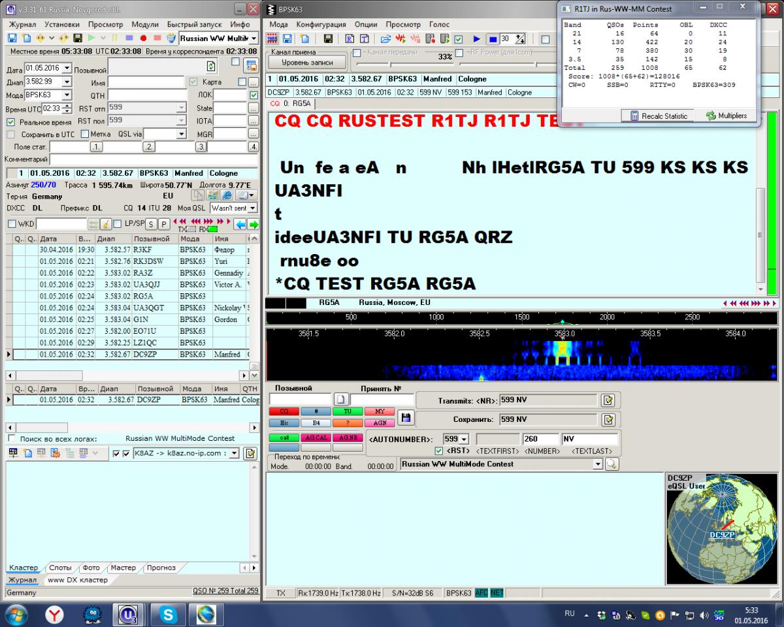Image resolution: width=784 pixels, height=627 pixels.
Task: Click the Канал передачи level slider
Action: [391, 64]
